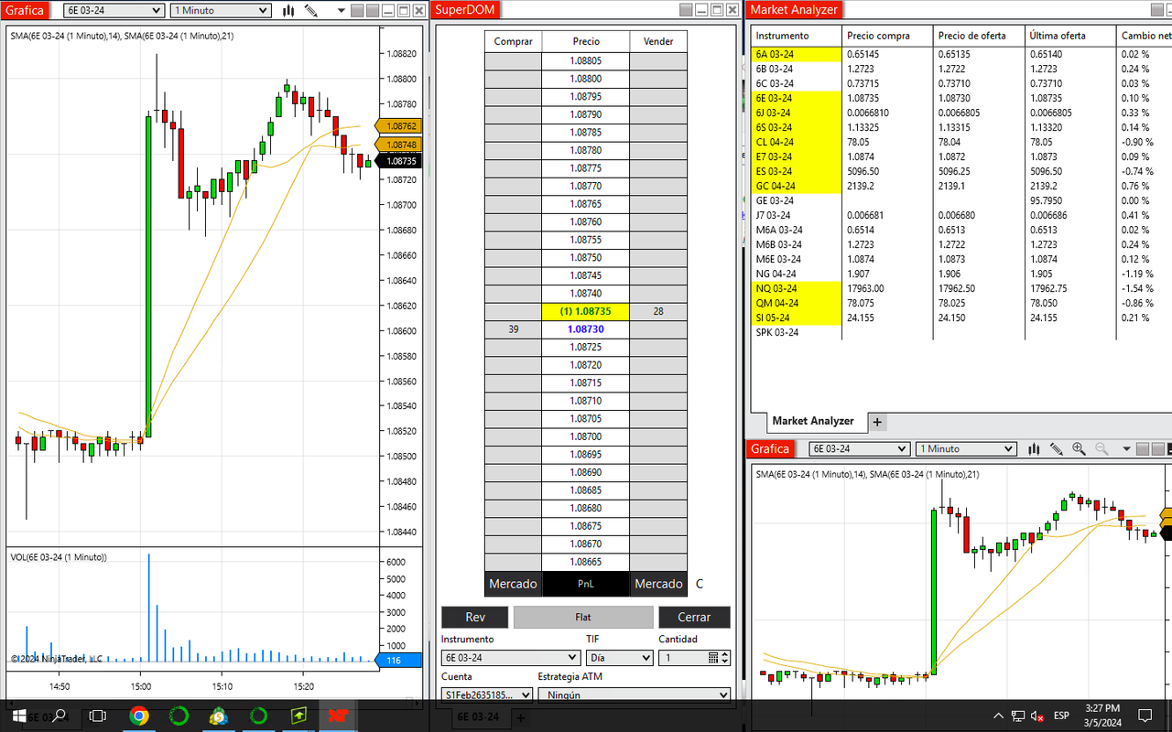Open TIF Día dropdown in SuperDOM
Viewport: 1172px width, 732px height.
620,658
